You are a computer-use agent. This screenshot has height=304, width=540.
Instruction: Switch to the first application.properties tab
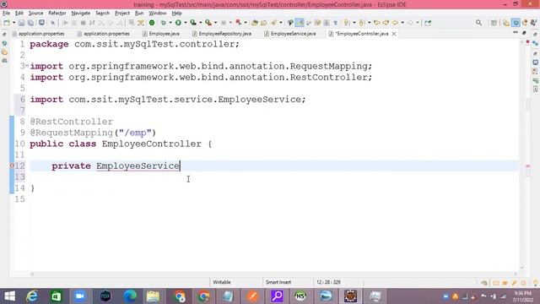coord(38,34)
